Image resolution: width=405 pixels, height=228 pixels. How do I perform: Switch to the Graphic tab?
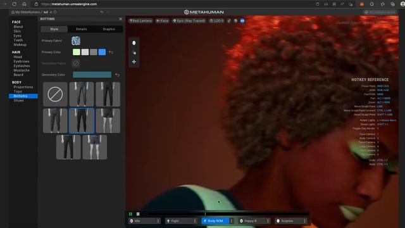click(x=109, y=29)
